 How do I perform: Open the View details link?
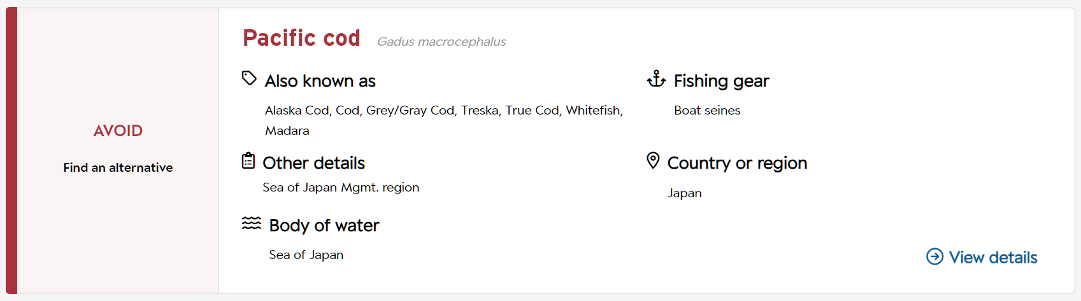coord(982,257)
